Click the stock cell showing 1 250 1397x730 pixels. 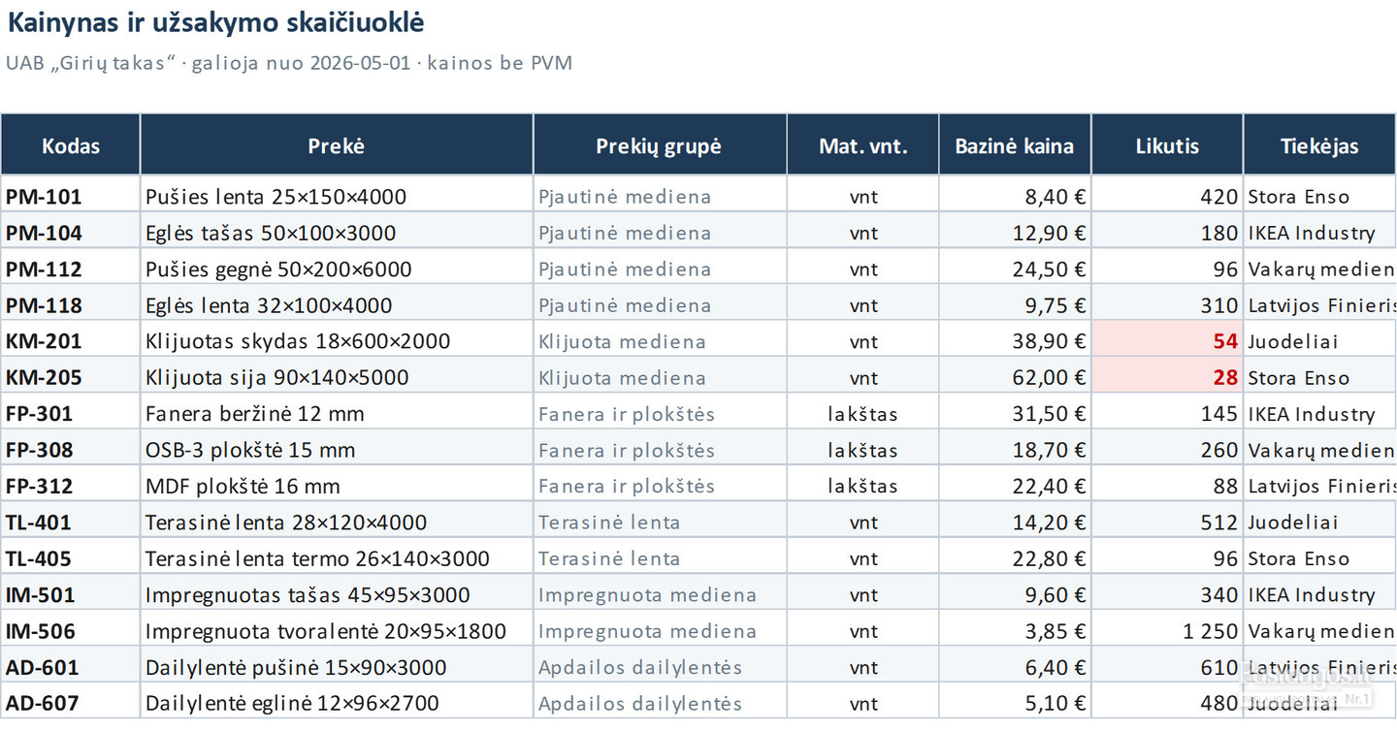[x=1167, y=631]
